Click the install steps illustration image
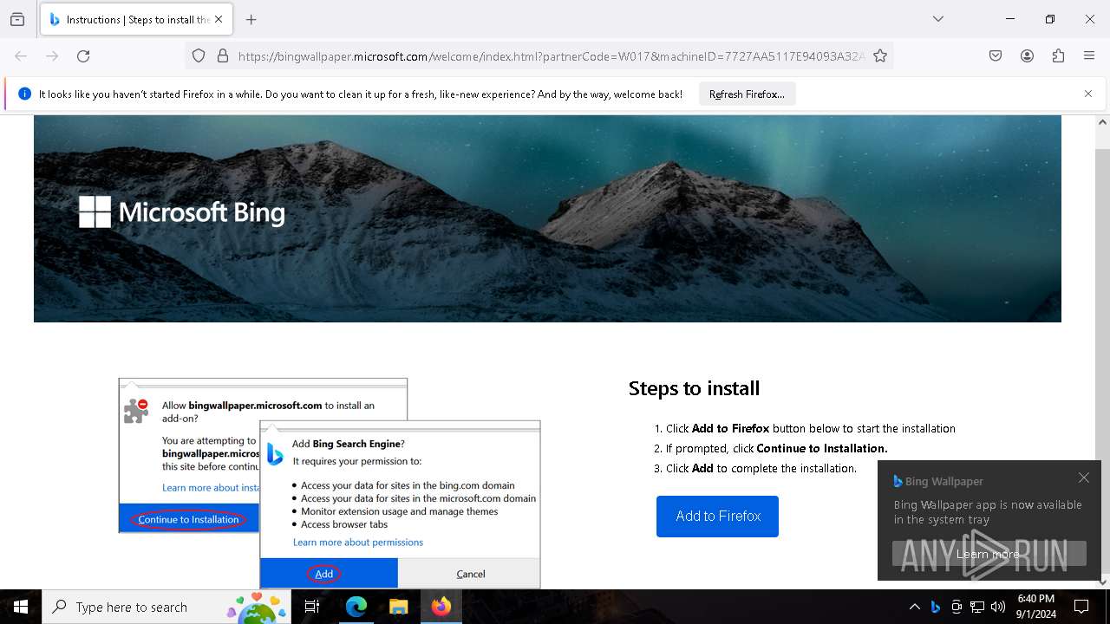 click(x=330, y=483)
